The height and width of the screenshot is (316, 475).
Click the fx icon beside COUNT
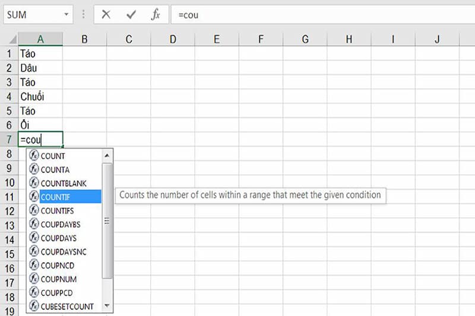[x=34, y=156]
